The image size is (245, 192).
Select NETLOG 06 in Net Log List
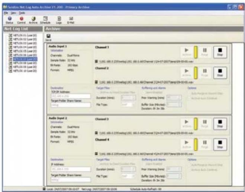(23, 55)
